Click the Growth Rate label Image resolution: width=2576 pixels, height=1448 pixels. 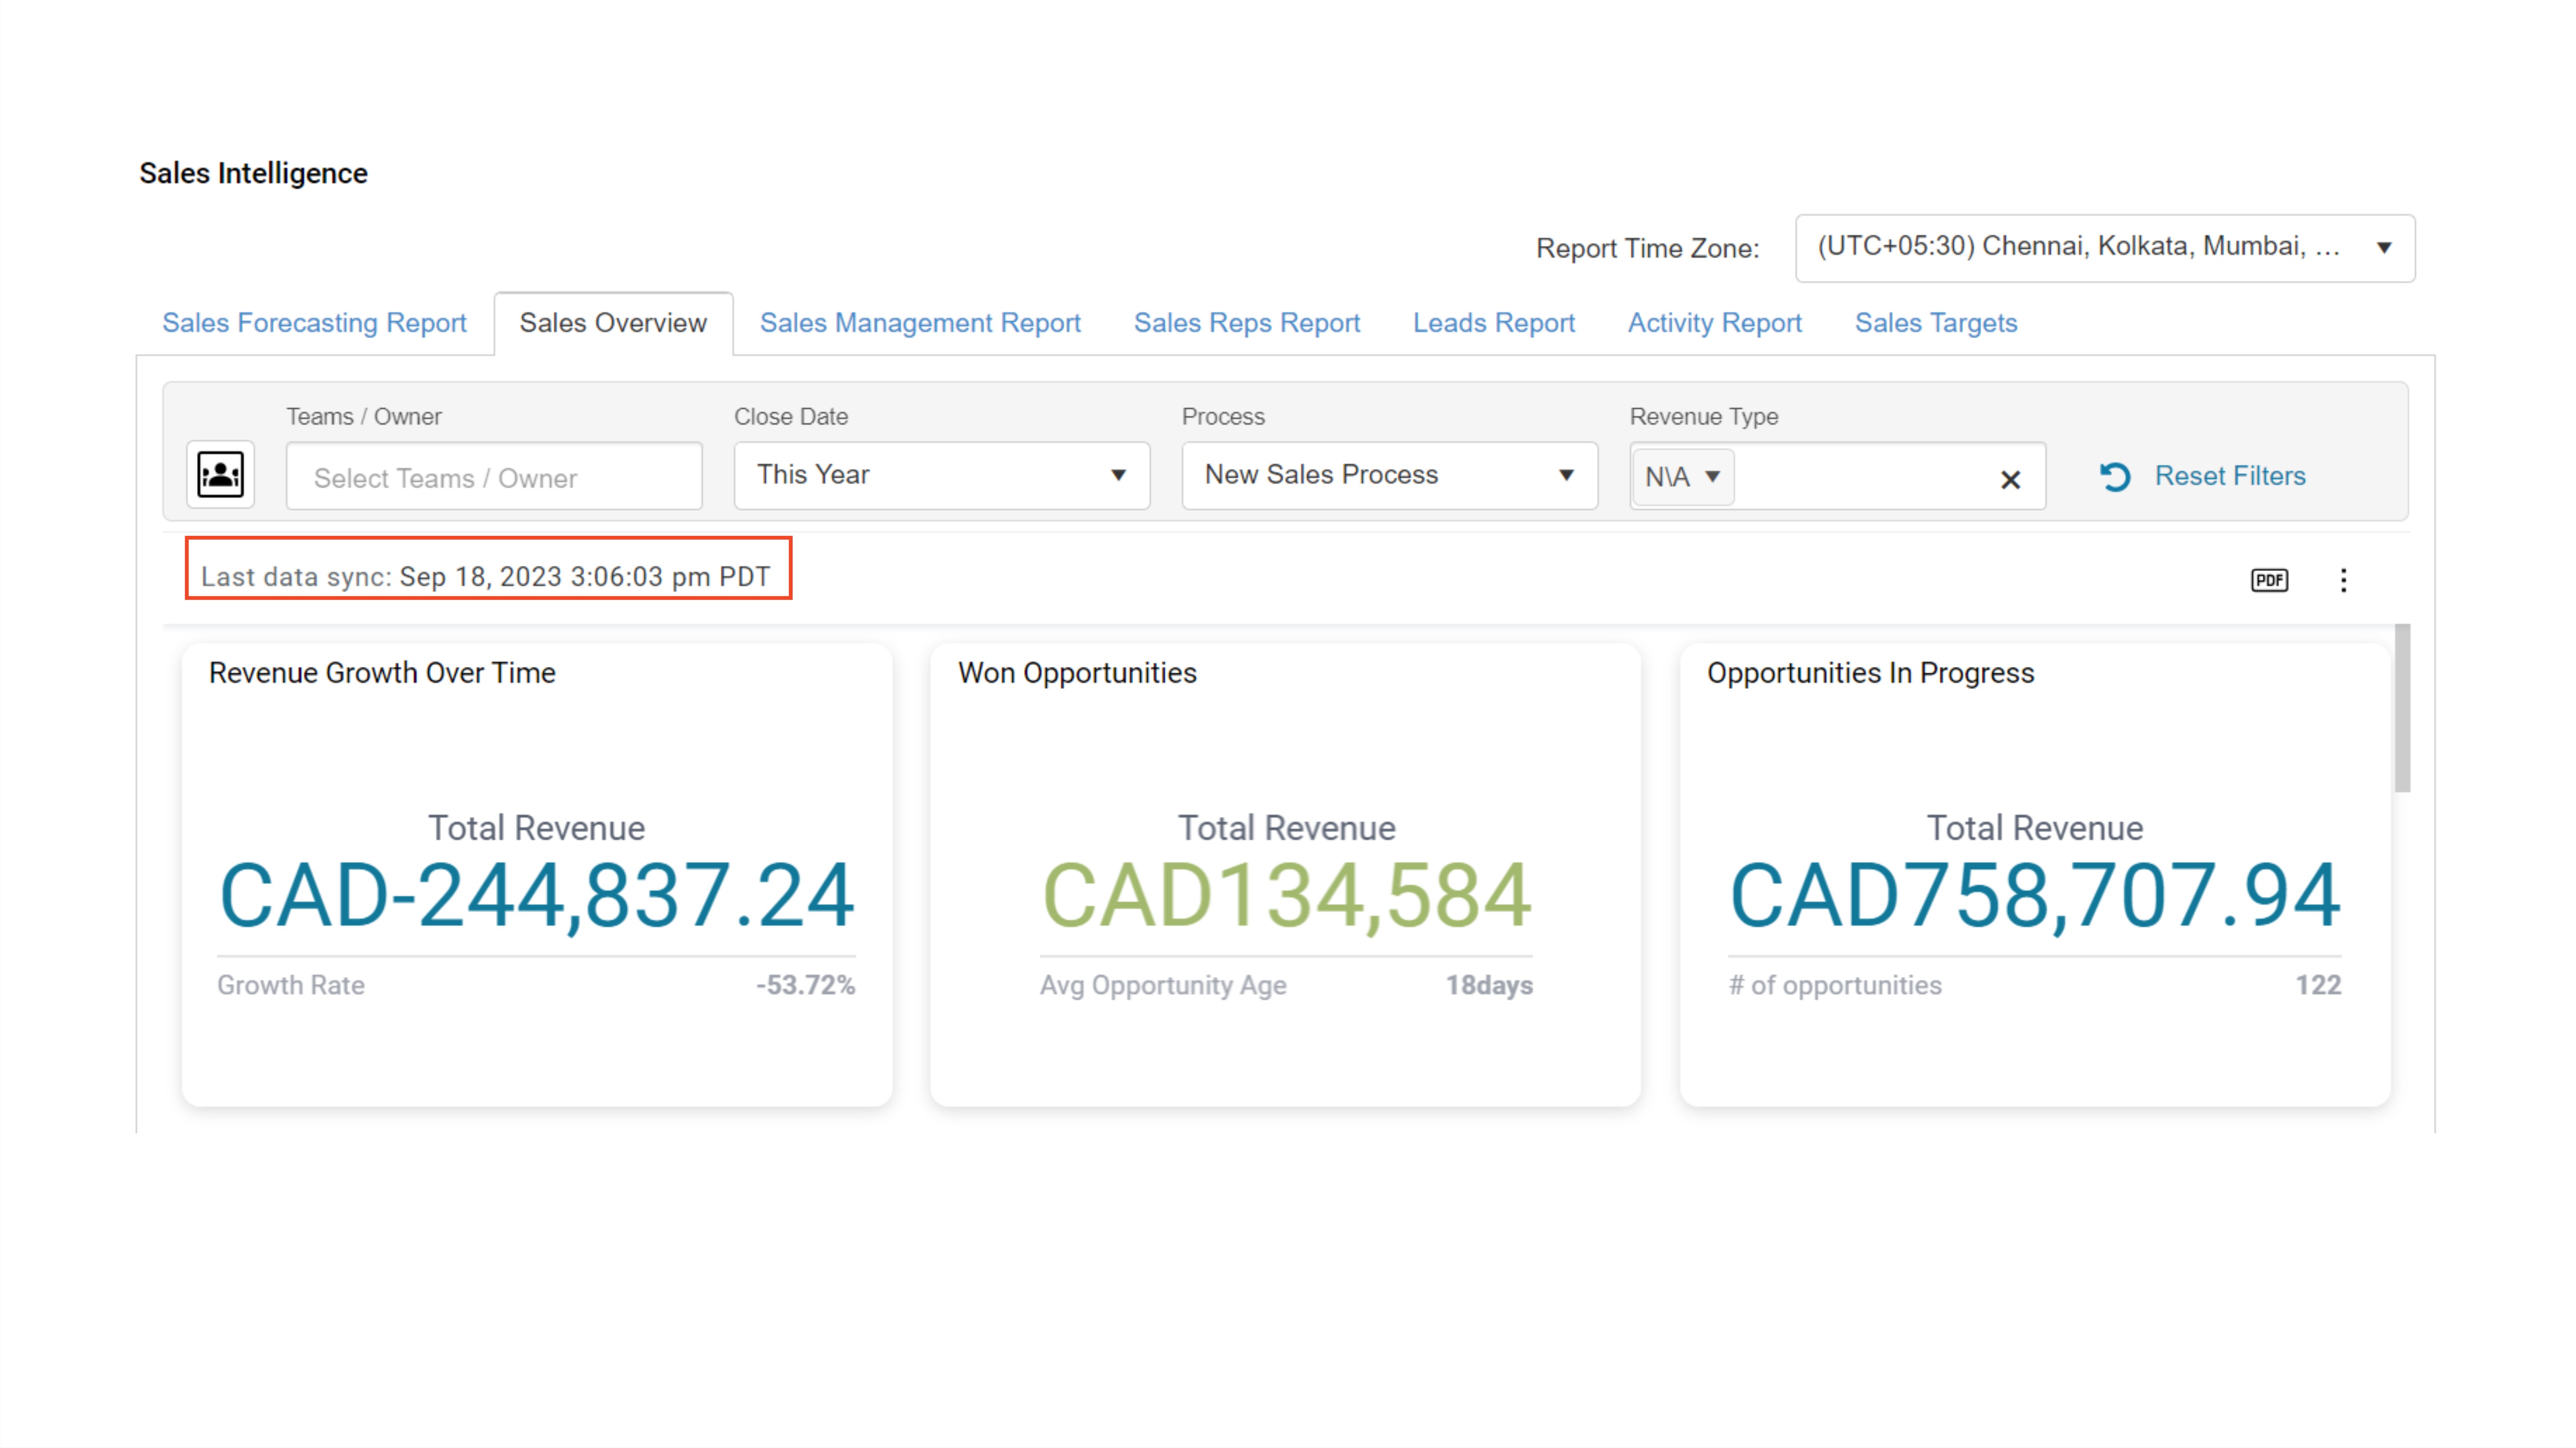click(291, 985)
